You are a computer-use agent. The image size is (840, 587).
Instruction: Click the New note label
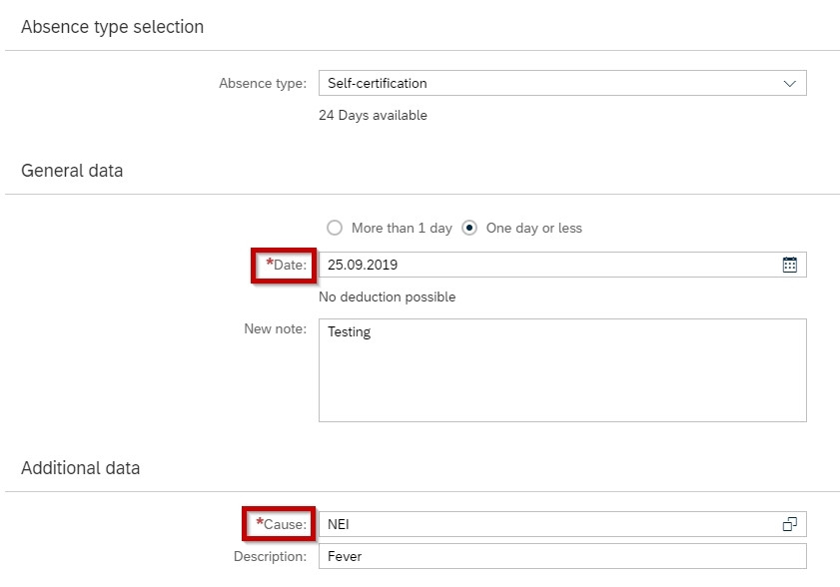pyautogui.click(x=276, y=328)
